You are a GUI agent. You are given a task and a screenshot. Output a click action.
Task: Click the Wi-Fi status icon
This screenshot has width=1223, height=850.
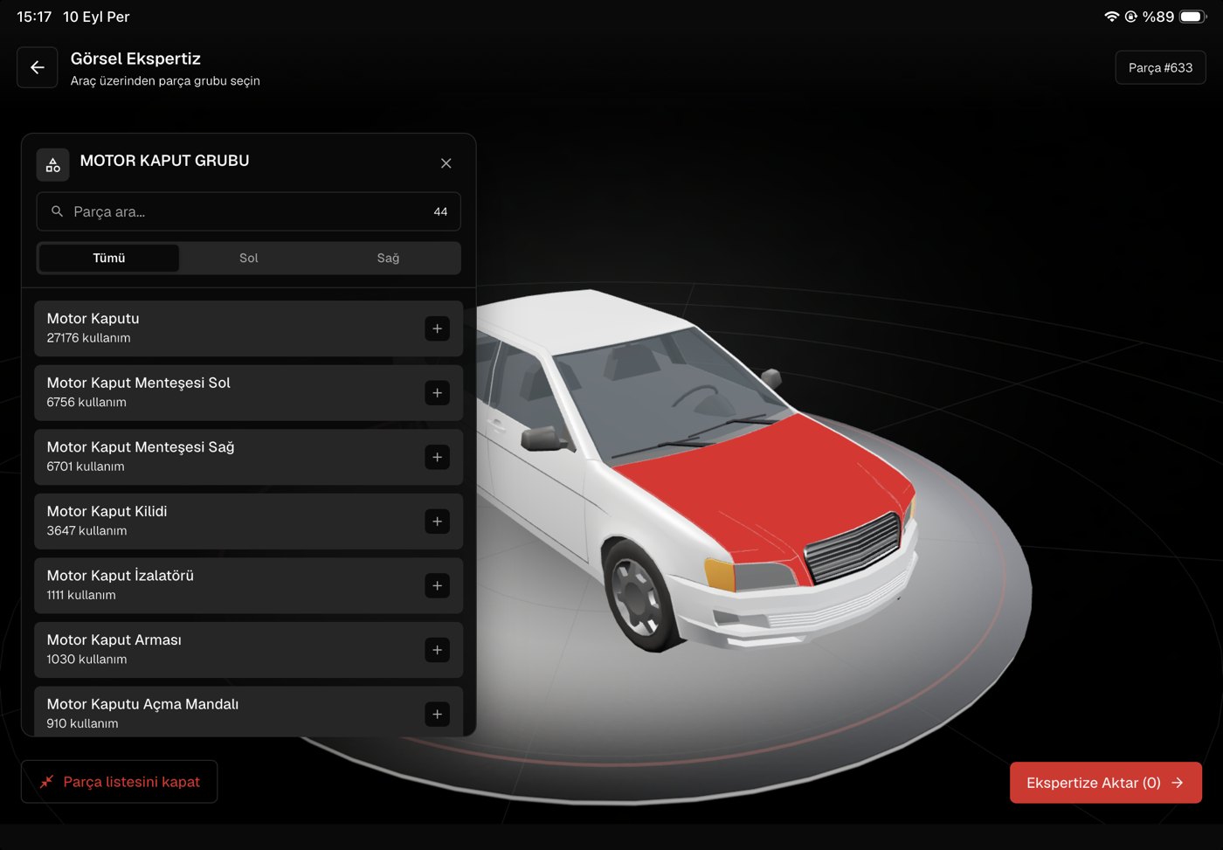click(1111, 17)
